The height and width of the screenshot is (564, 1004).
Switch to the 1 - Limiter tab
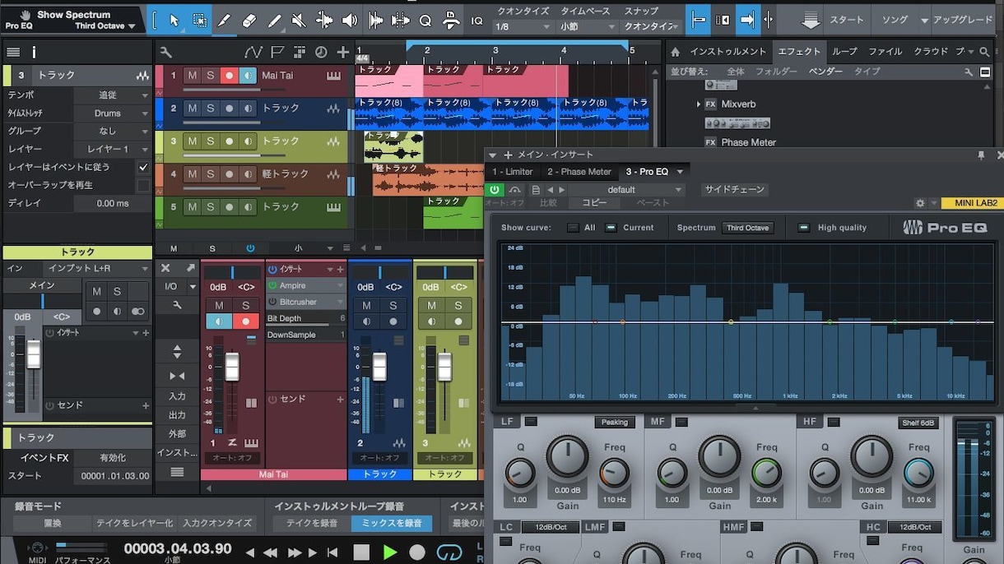[513, 172]
